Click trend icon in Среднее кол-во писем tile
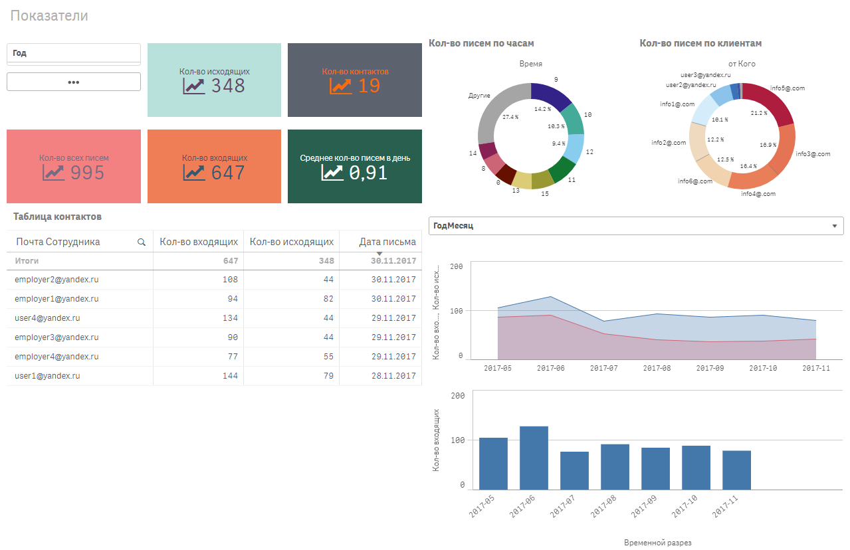 pos(332,173)
